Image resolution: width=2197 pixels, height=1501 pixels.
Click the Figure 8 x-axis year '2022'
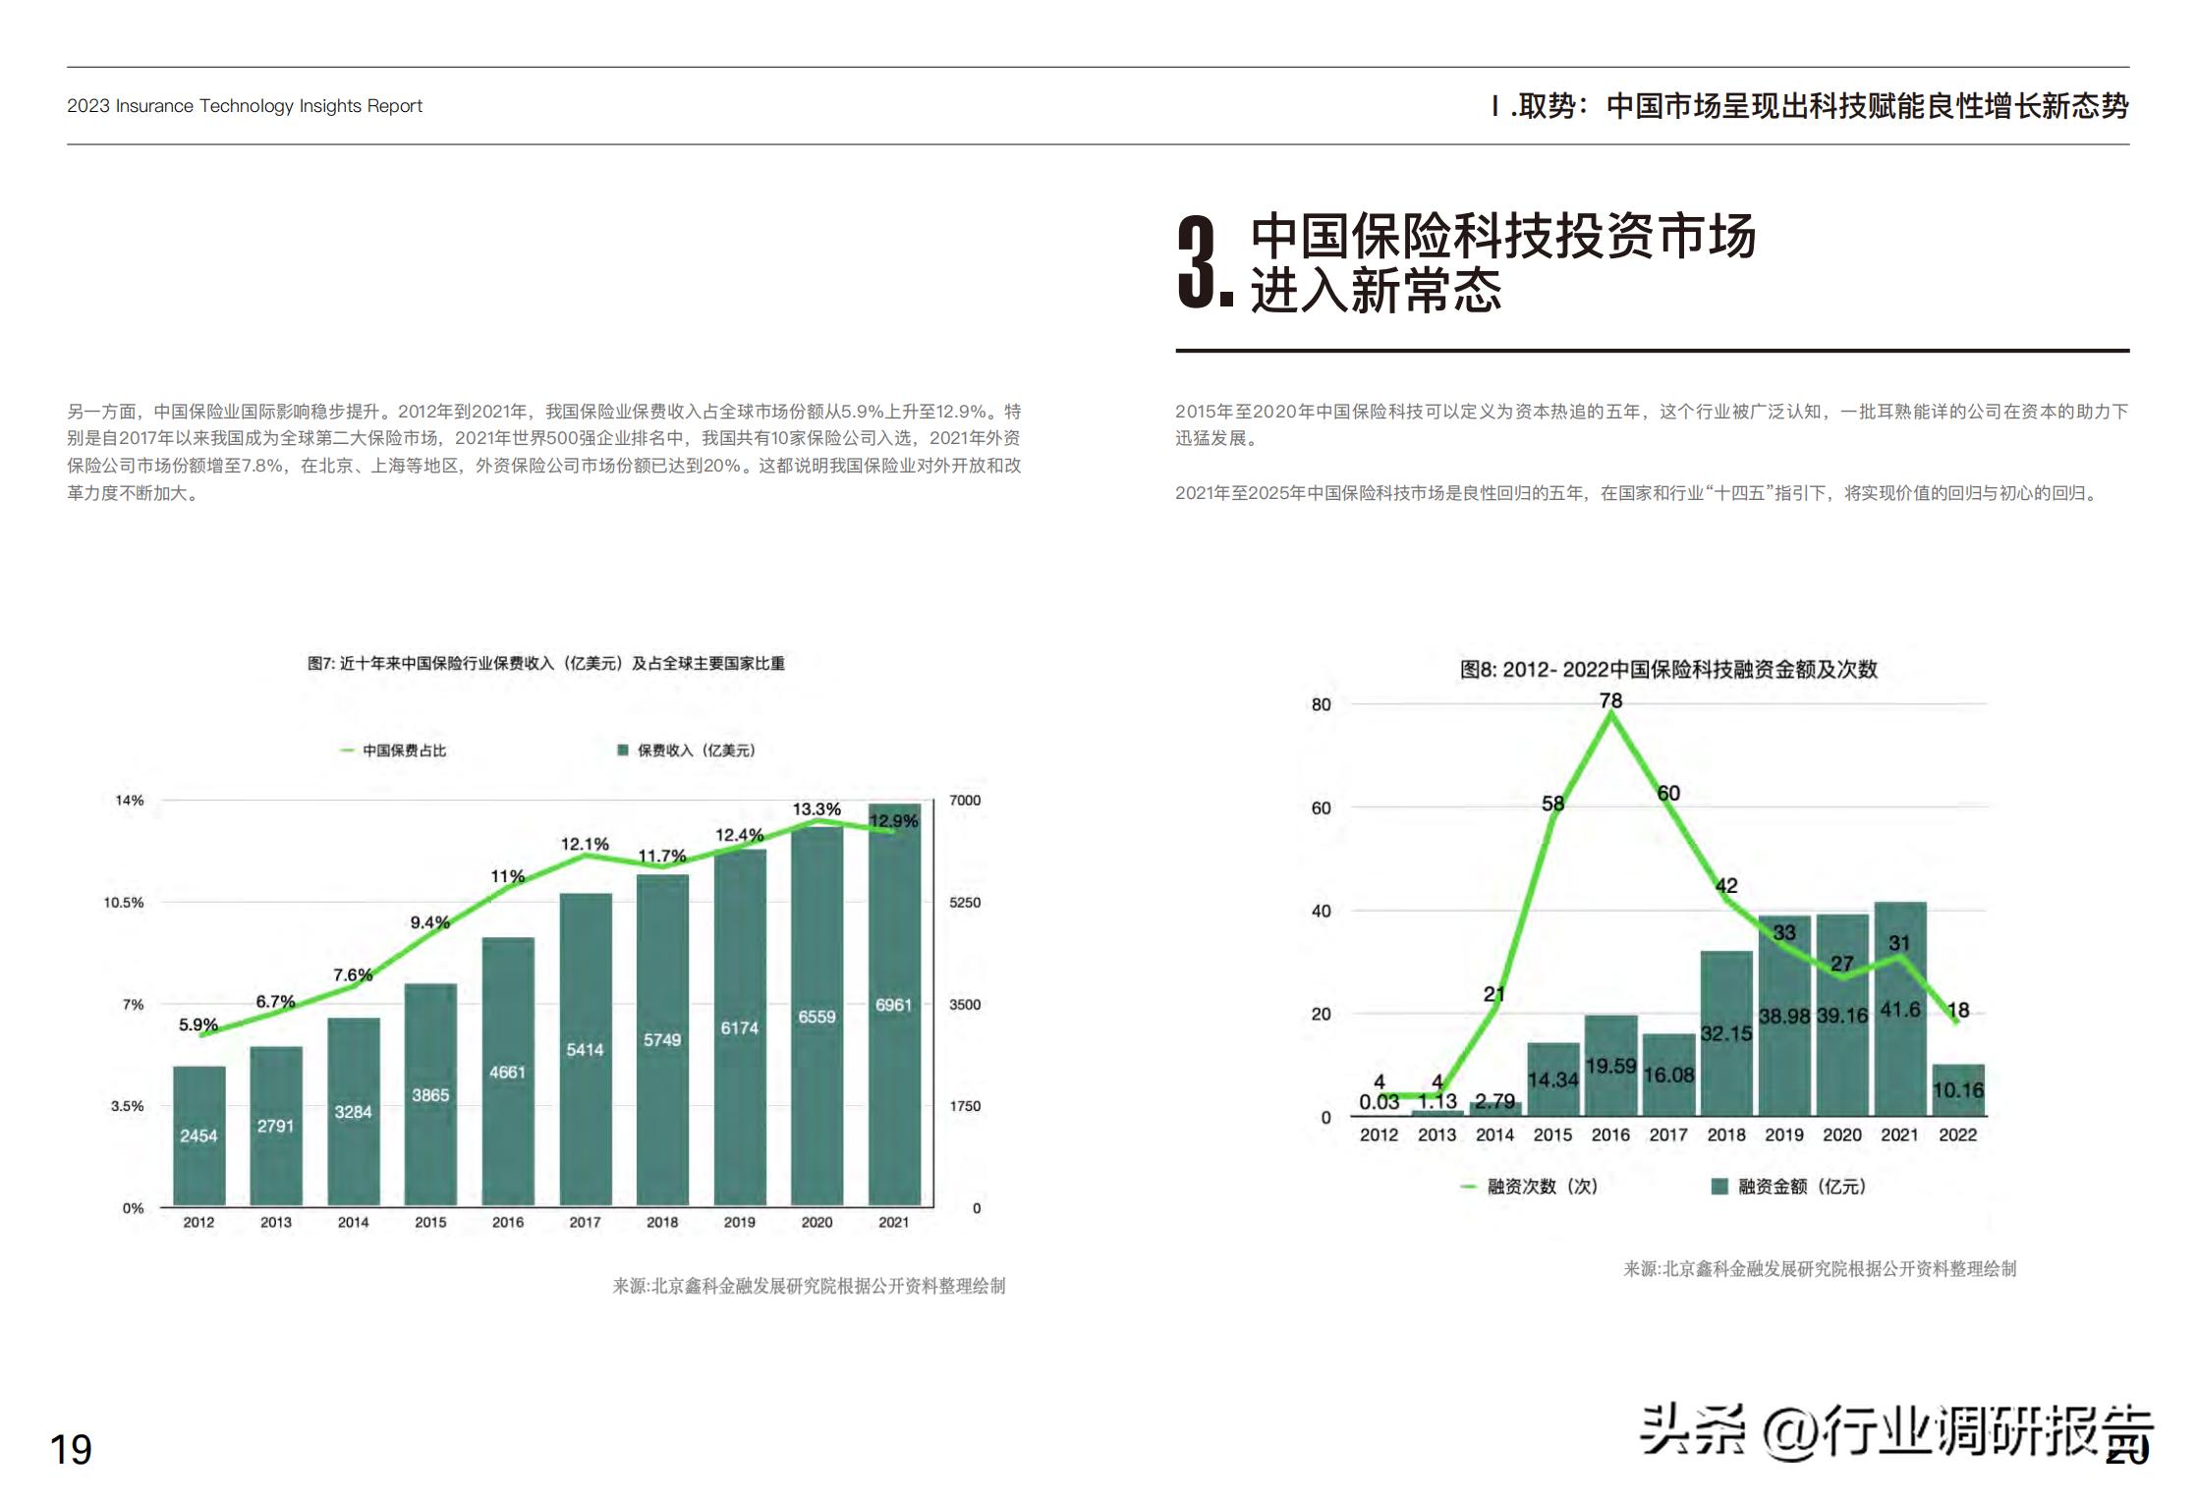point(1957,1135)
